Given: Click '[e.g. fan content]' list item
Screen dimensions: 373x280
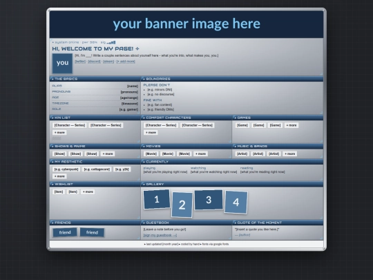Looking at the screenshot, I should tap(160, 105).
